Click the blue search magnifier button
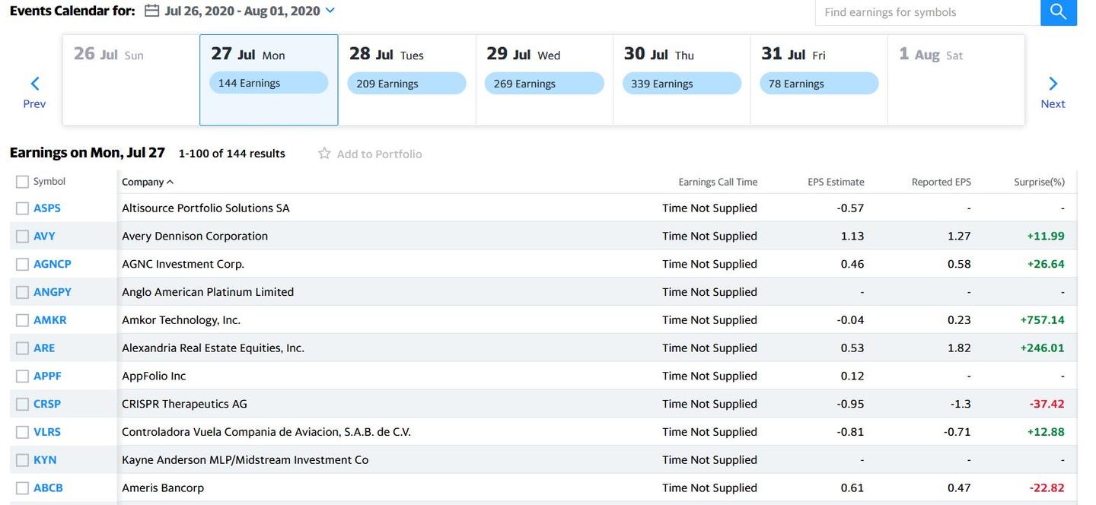This screenshot has width=1096, height=505. pyautogui.click(x=1059, y=11)
